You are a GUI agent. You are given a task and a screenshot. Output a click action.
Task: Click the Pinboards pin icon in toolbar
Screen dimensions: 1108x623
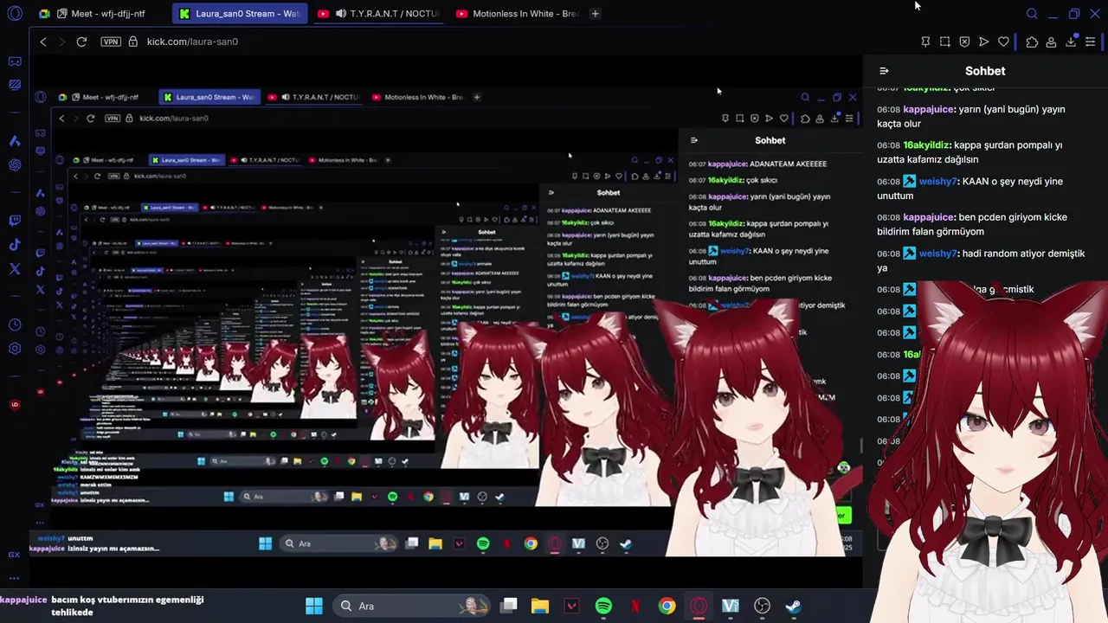tap(925, 42)
